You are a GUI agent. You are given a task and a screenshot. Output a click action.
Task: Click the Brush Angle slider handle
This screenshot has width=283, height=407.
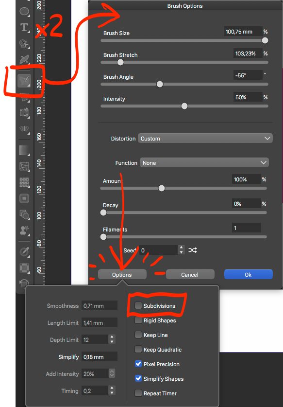160,84
